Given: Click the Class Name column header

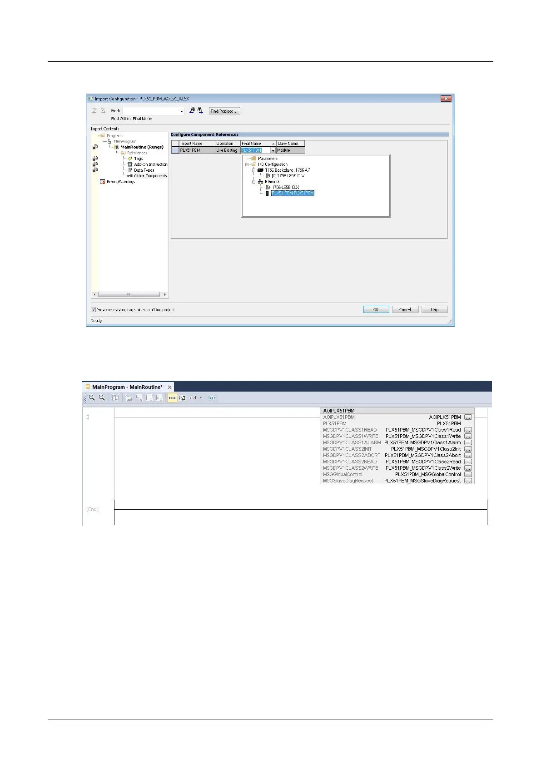Looking at the screenshot, I should 290,144.
